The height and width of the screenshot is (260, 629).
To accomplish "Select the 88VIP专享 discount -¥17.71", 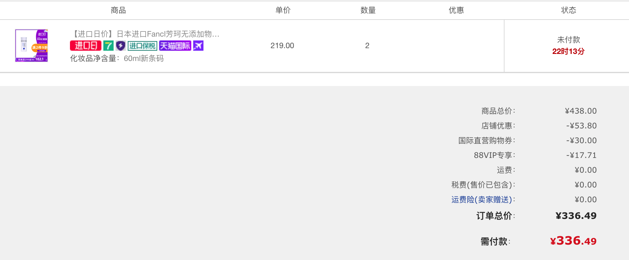I will (582, 155).
